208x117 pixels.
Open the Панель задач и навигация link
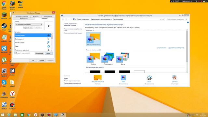pos(71,81)
